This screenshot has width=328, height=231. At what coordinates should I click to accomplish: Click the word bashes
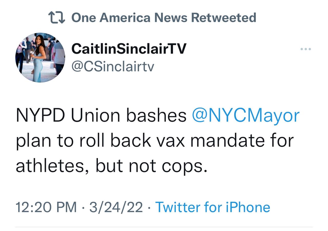pos(156,116)
